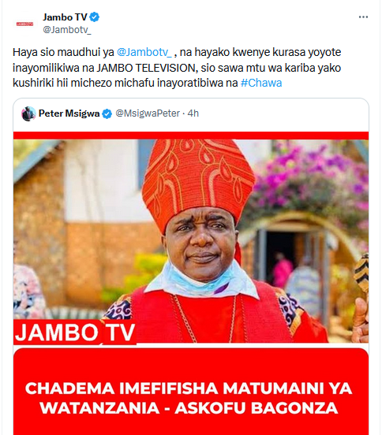This screenshot has width=382, height=435.
Task: Open the #Chawa hashtag
Action: [x=261, y=83]
